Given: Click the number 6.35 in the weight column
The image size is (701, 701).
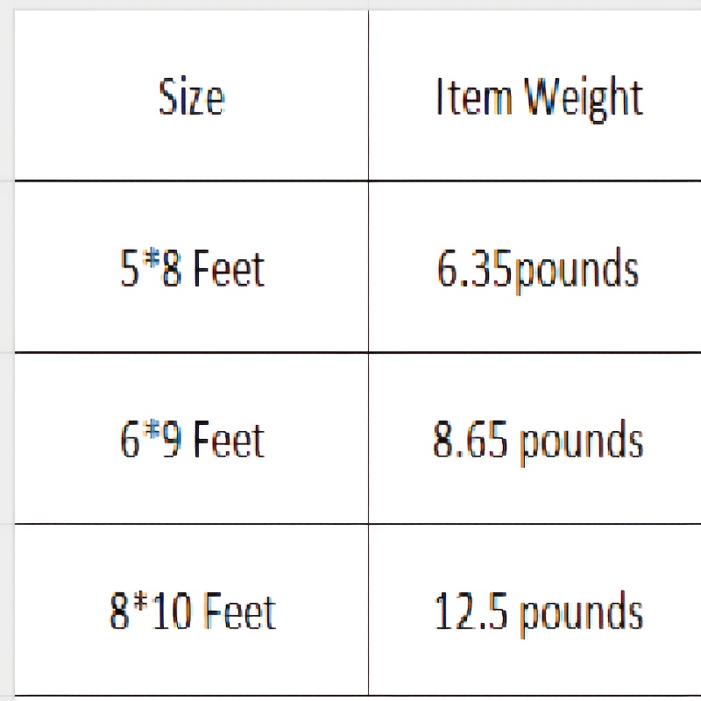Looking at the screenshot, I should tap(474, 268).
